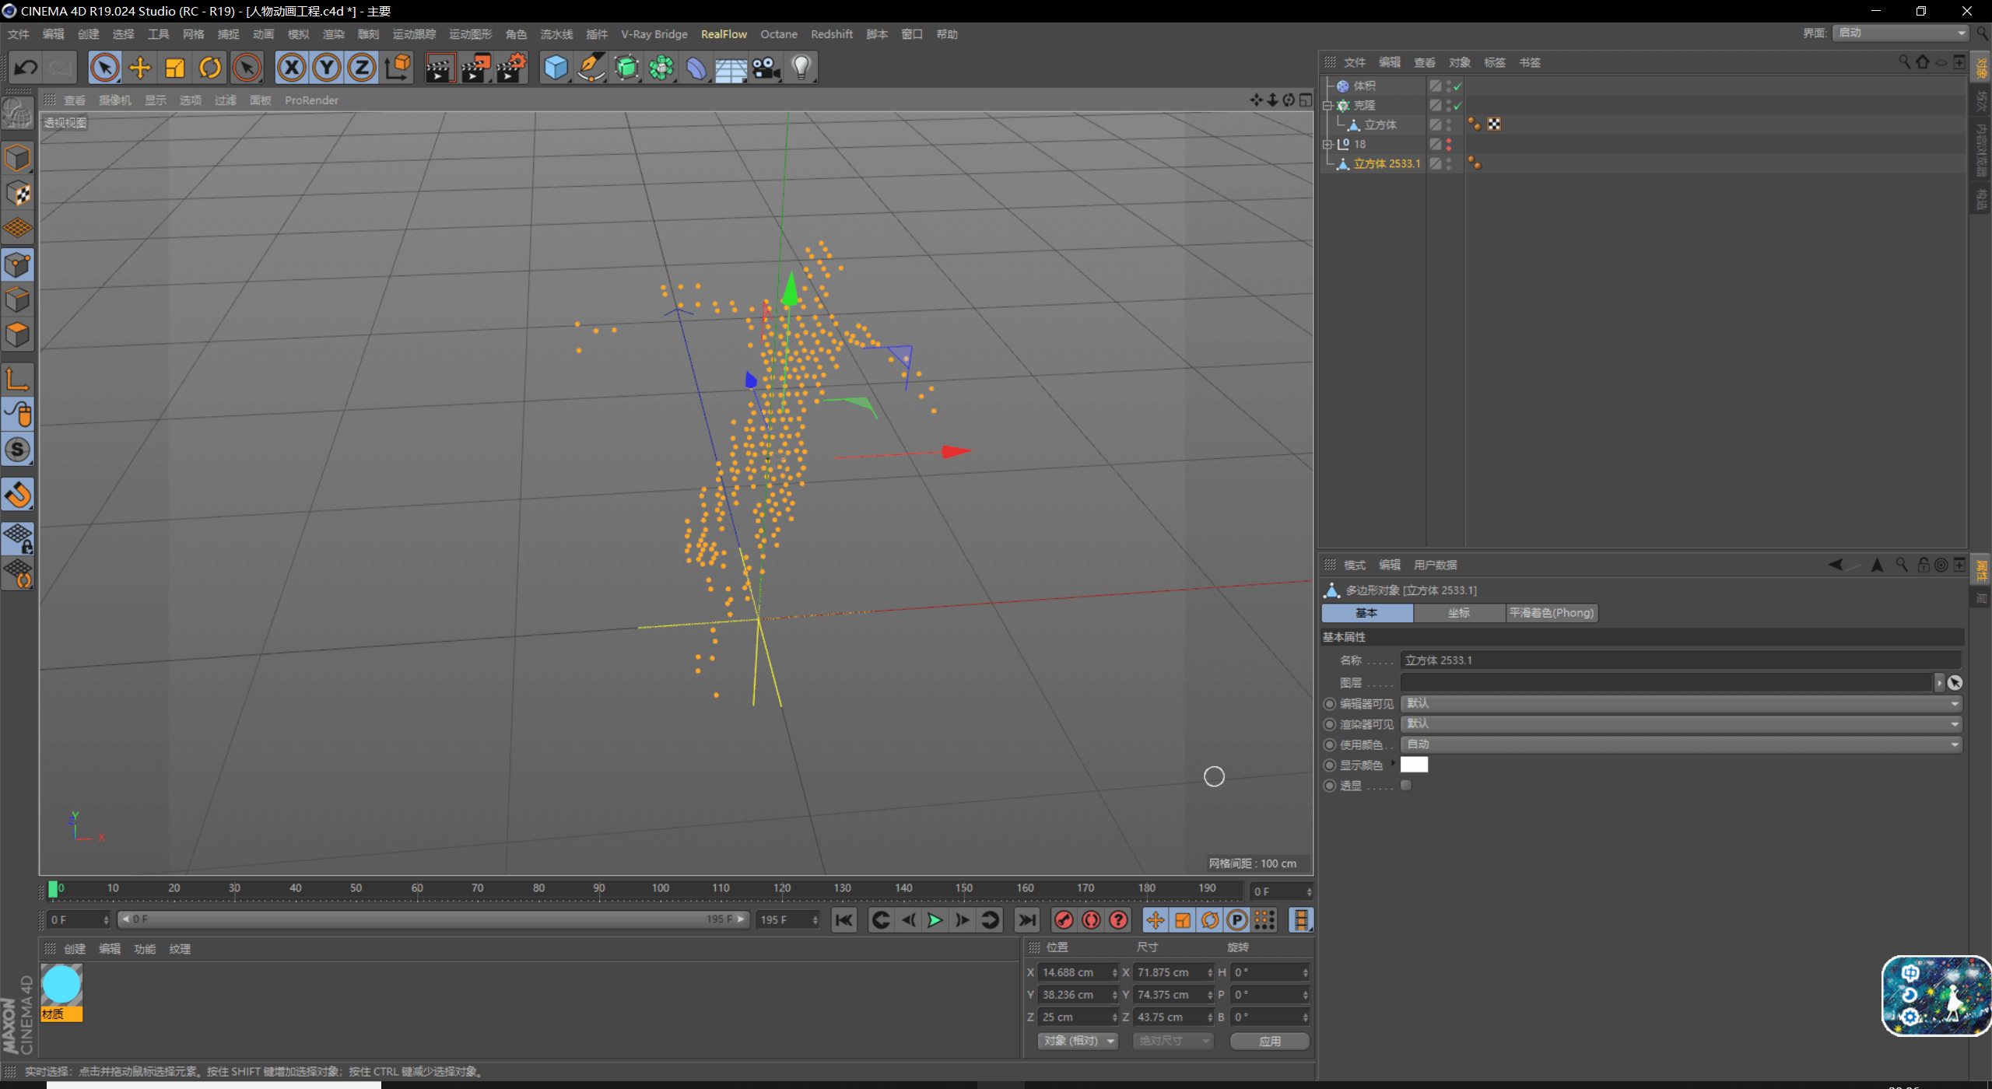This screenshot has height=1089, width=1992.
Task: Click the Scale tool icon
Action: 175,68
